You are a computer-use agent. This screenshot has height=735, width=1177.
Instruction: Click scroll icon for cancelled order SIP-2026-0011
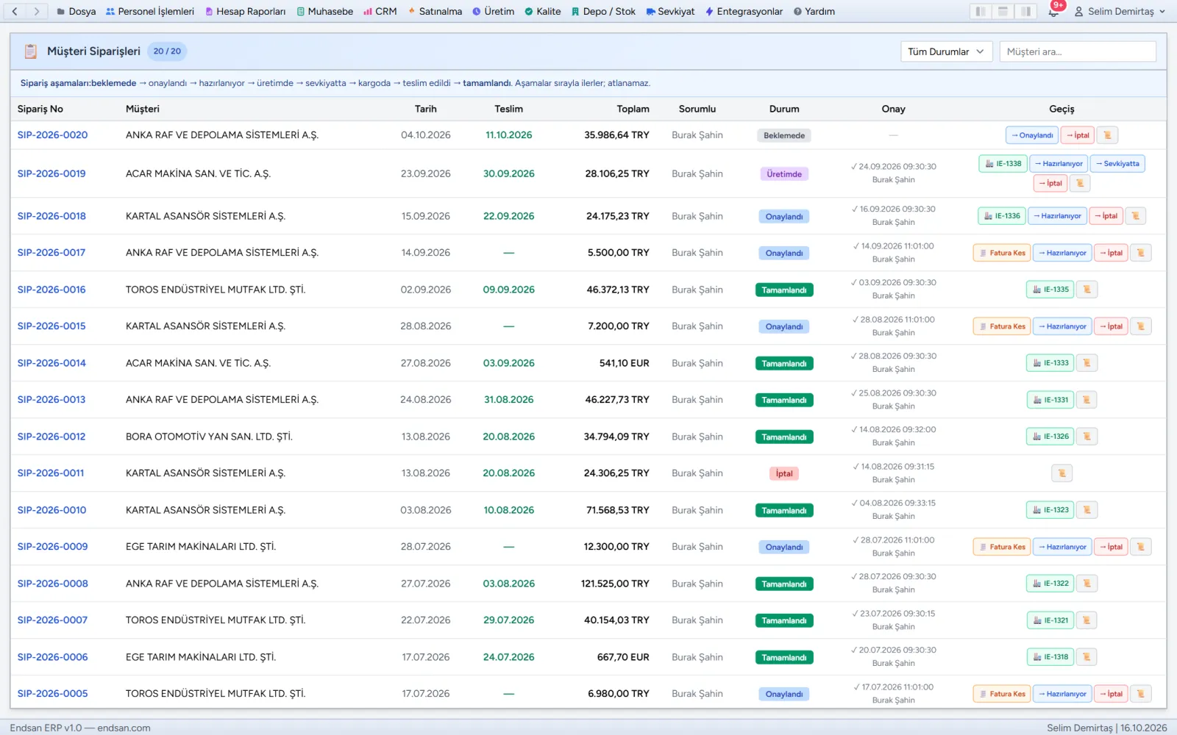(1062, 473)
